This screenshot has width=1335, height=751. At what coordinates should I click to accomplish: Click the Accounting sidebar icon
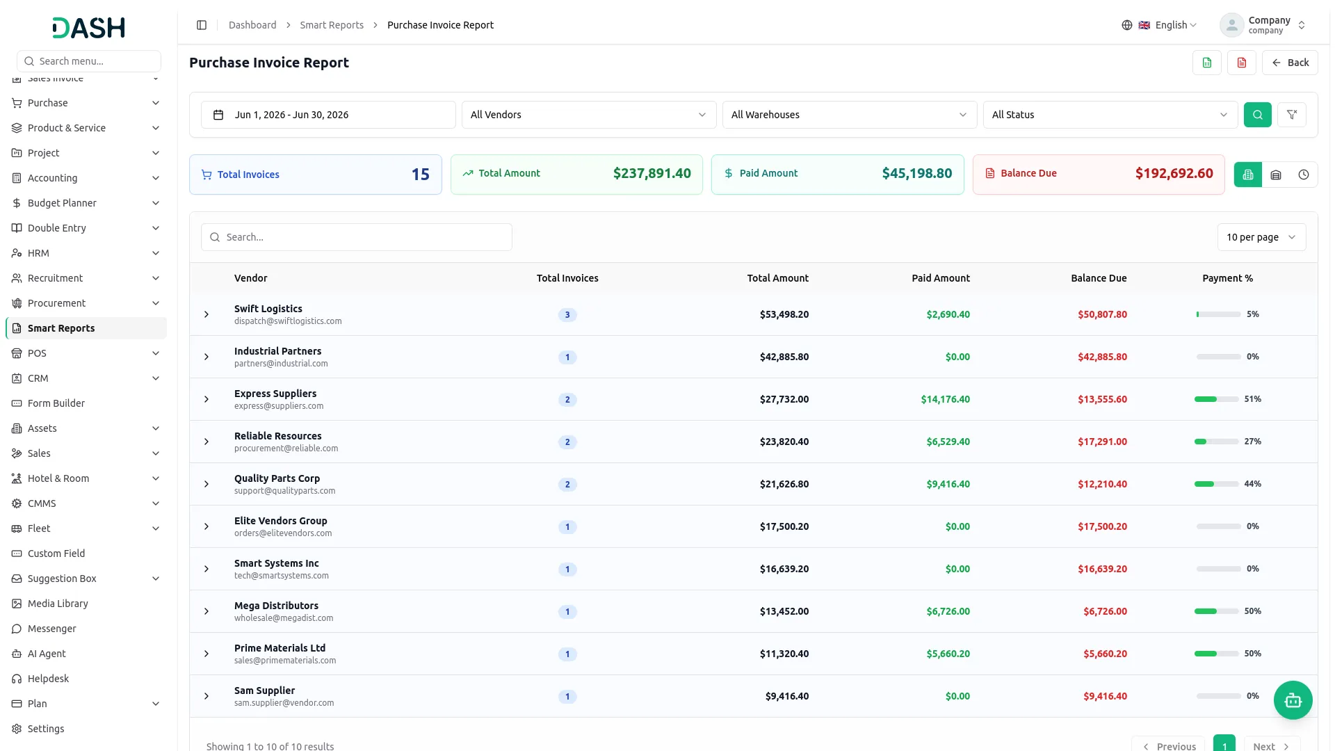17,178
